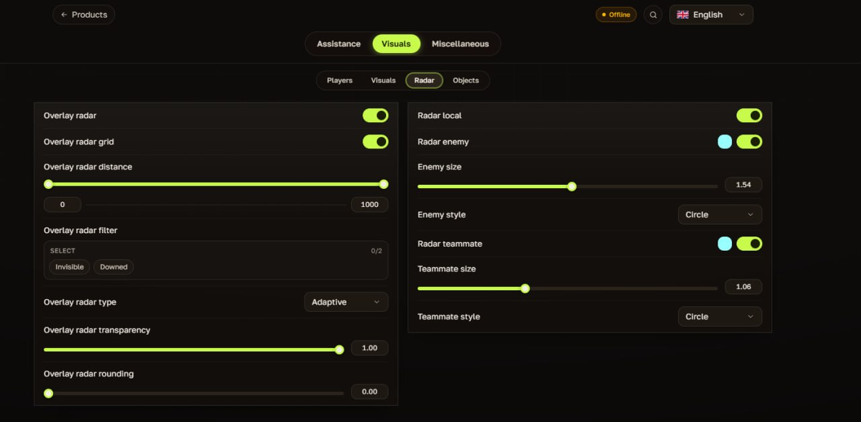Click the Enemy size value field
The image size is (861, 422).
click(743, 185)
